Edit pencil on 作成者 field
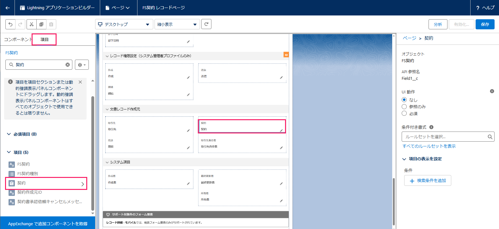Image resolution: width=499 pixels, height=229 pixels. (188, 184)
